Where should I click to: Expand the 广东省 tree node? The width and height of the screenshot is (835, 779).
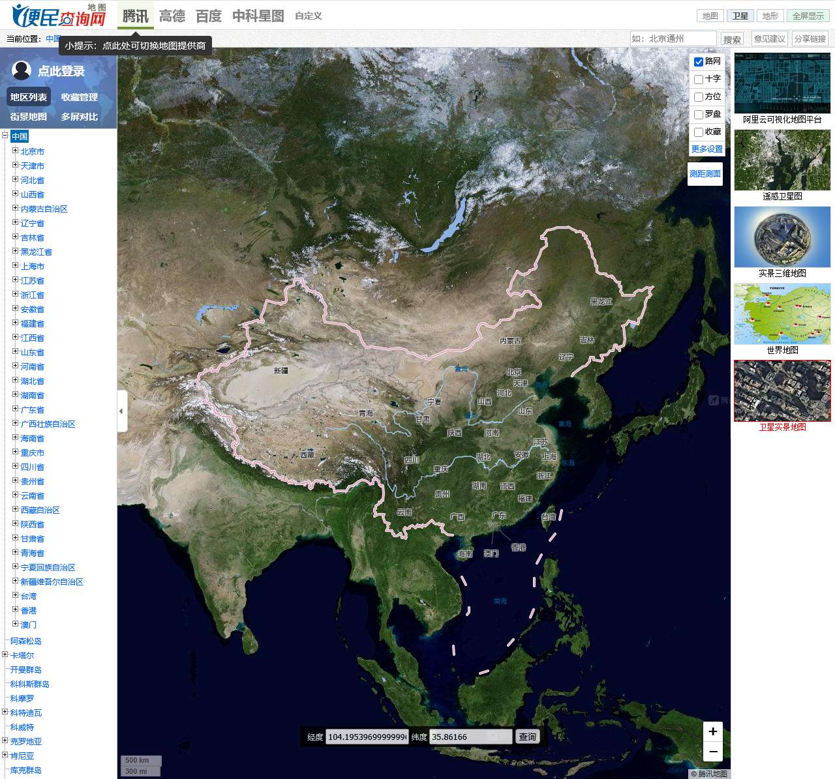(16, 409)
